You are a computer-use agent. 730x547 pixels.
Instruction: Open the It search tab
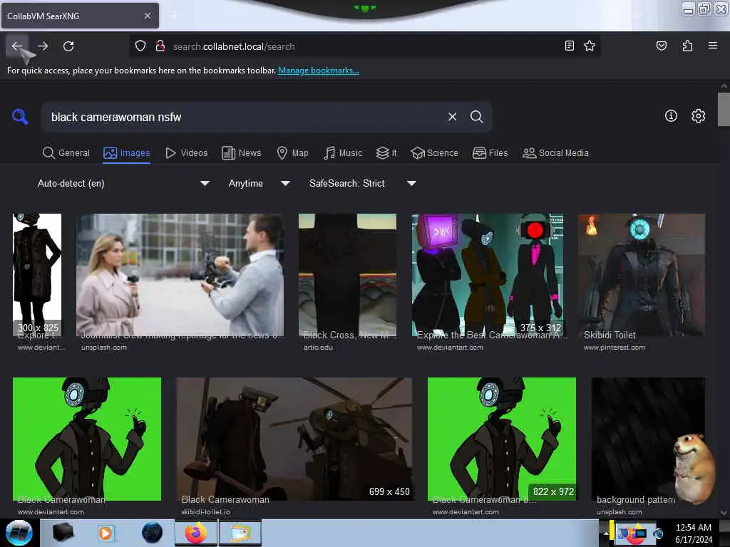click(x=386, y=153)
